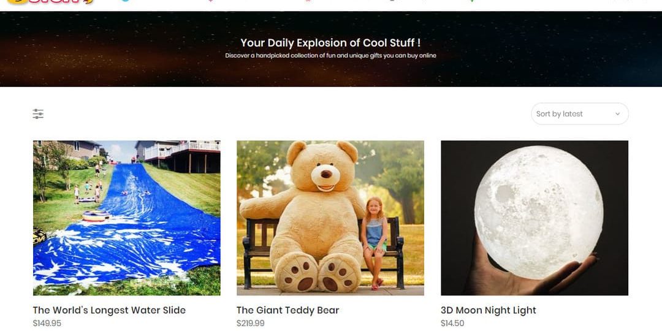Go home via the orange site logo
Screen dimensions: 662x331
(x=50, y=2)
